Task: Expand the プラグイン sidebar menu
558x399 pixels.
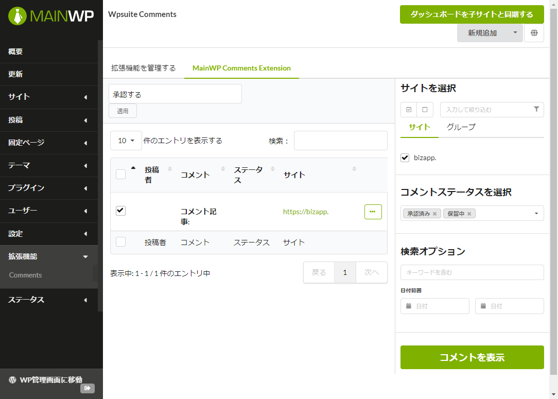Action: (x=49, y=188)
